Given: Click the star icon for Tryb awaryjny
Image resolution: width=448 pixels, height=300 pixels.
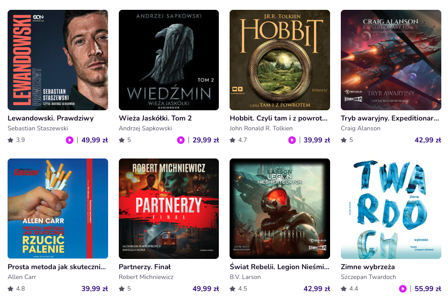Looking at the screenshot, I should [344, 140].
